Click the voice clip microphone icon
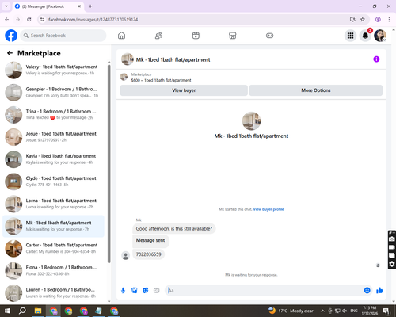This screenshot has height=317, width=396. pos(123,291)
